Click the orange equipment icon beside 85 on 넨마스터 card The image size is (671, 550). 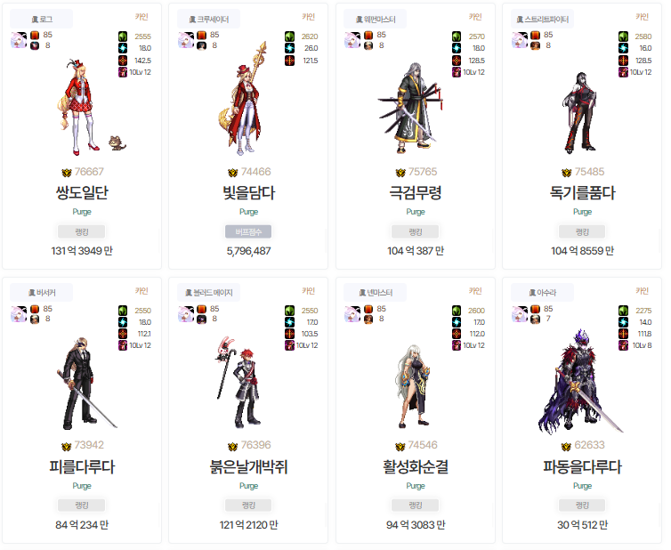click(x=368, y=309)
